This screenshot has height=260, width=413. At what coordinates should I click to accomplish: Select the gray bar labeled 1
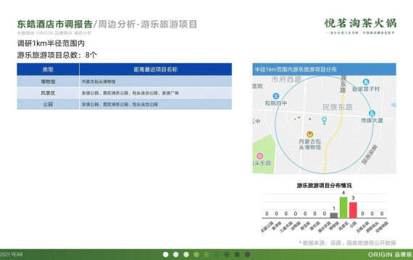[334, 215]
